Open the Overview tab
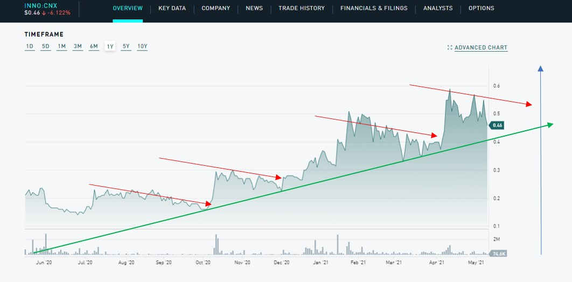This screenshot has height=282, width=572. (128, 9)
